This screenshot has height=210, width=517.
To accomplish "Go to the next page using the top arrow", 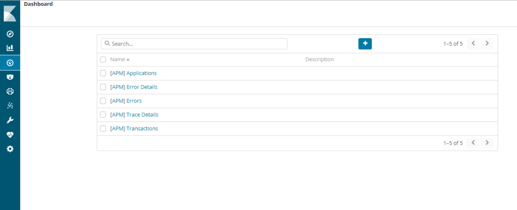I will point(487,44).
